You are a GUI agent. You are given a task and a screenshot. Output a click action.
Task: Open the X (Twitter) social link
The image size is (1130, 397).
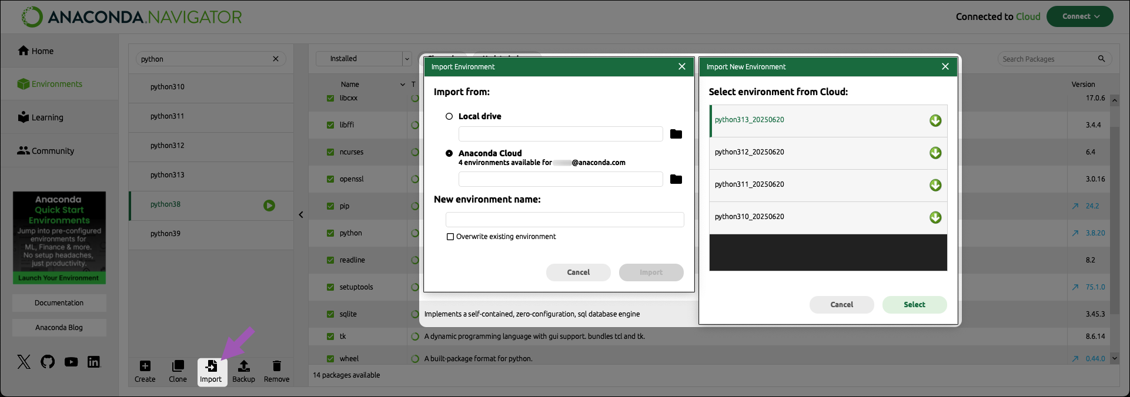[24, 362]
